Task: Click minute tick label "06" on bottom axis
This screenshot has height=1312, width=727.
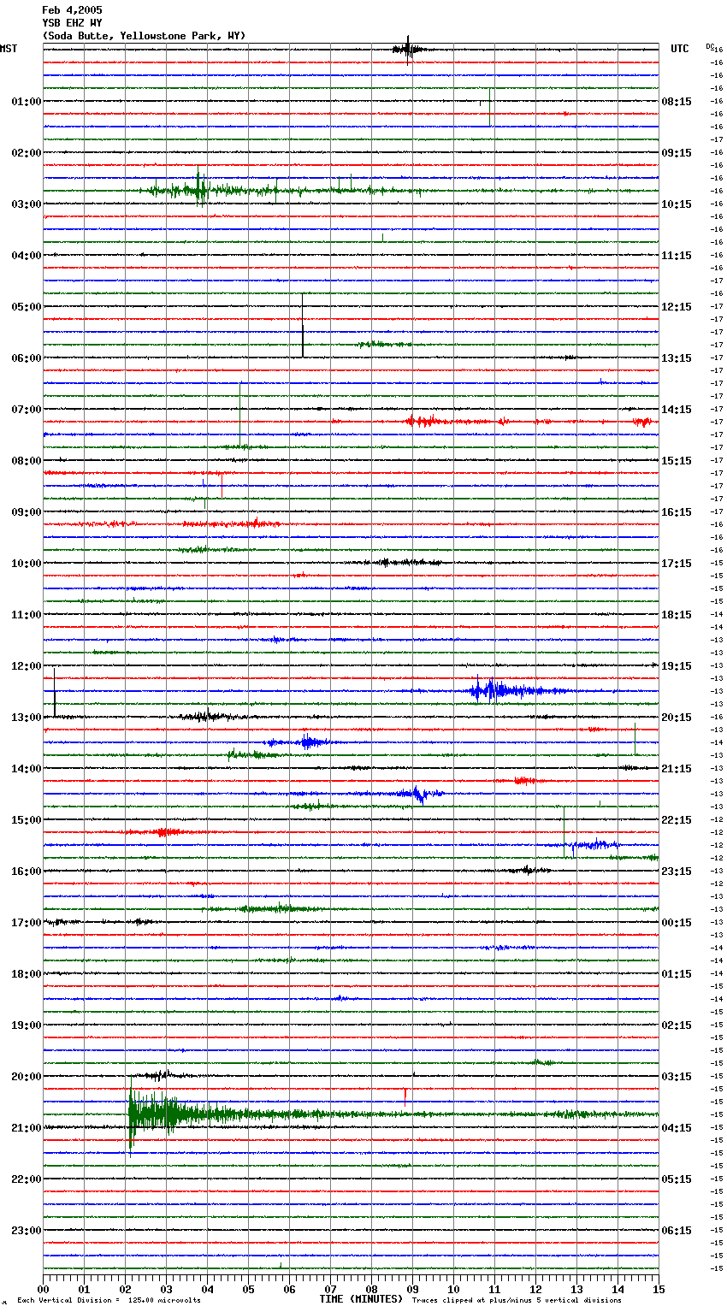Action: click(289, 1289)
